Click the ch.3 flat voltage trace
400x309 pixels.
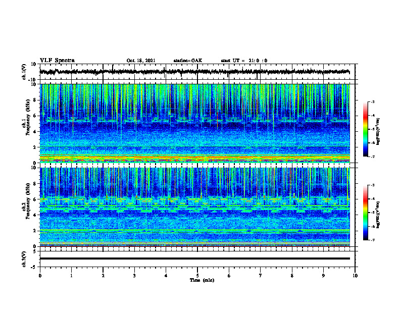point(194,259)
